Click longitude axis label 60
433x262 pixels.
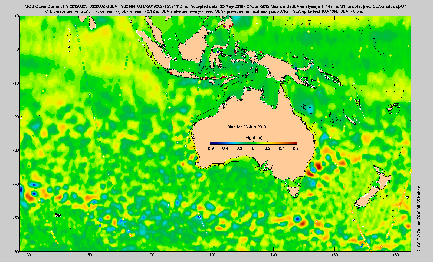coord(29,255)
